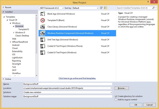Select the Unit Test App flask icon

tap(43, 39)
